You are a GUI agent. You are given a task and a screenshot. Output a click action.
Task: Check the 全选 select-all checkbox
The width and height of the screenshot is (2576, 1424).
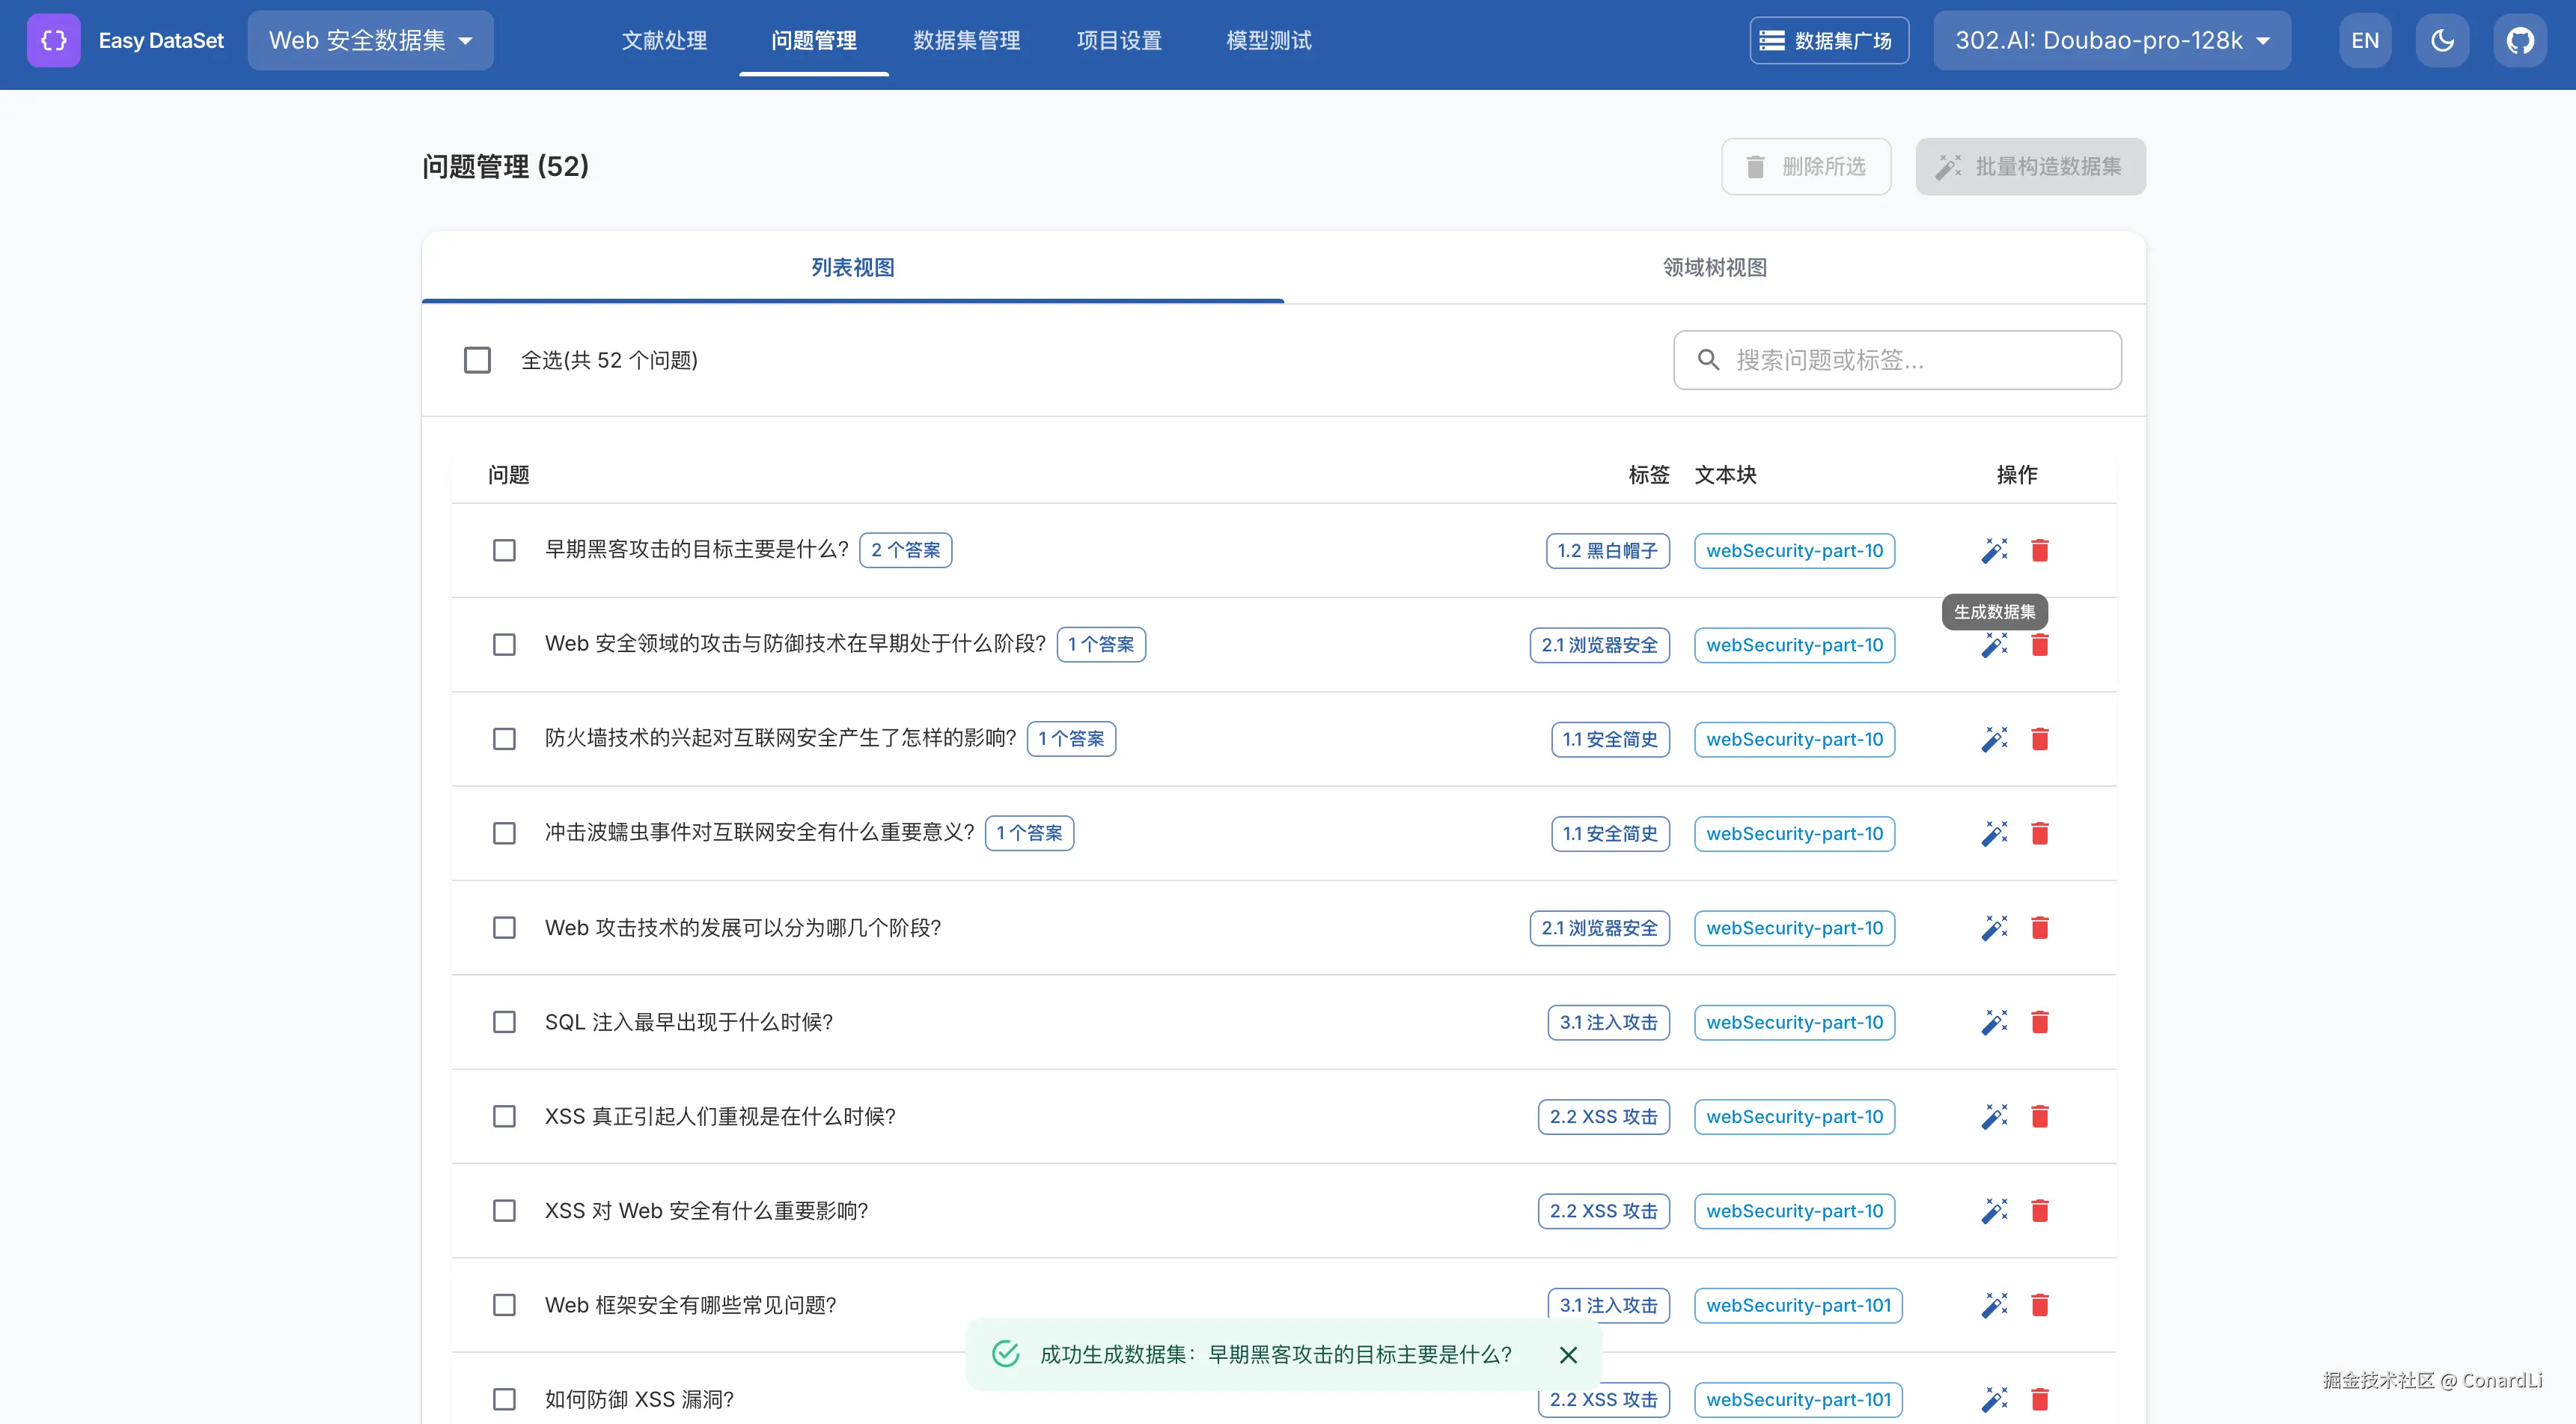477,359
